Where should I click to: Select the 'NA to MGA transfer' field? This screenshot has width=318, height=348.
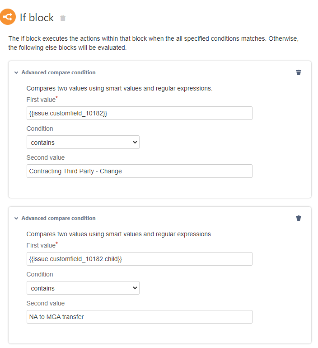(x=139, y=317)
